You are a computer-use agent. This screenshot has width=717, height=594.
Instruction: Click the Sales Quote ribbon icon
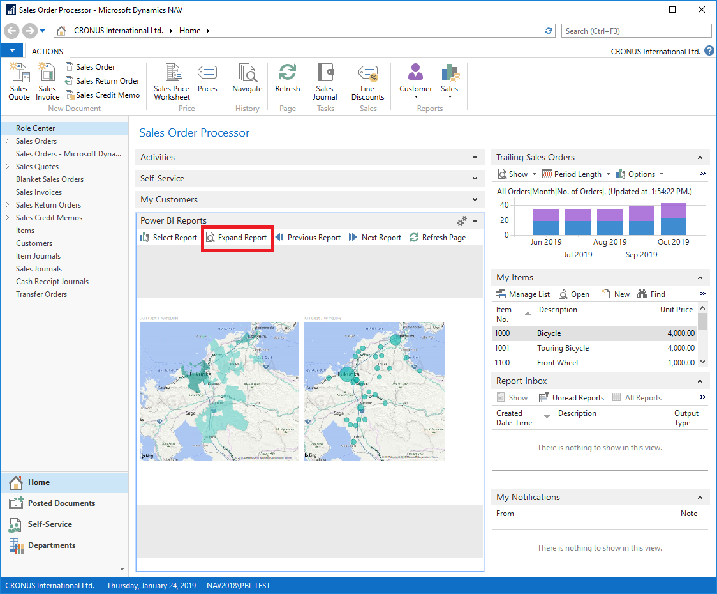coord(19,82)
